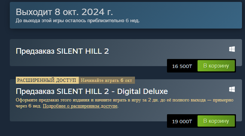
Task: Add standard SILENT HILL 2 to cart
Action: point(216,66)
